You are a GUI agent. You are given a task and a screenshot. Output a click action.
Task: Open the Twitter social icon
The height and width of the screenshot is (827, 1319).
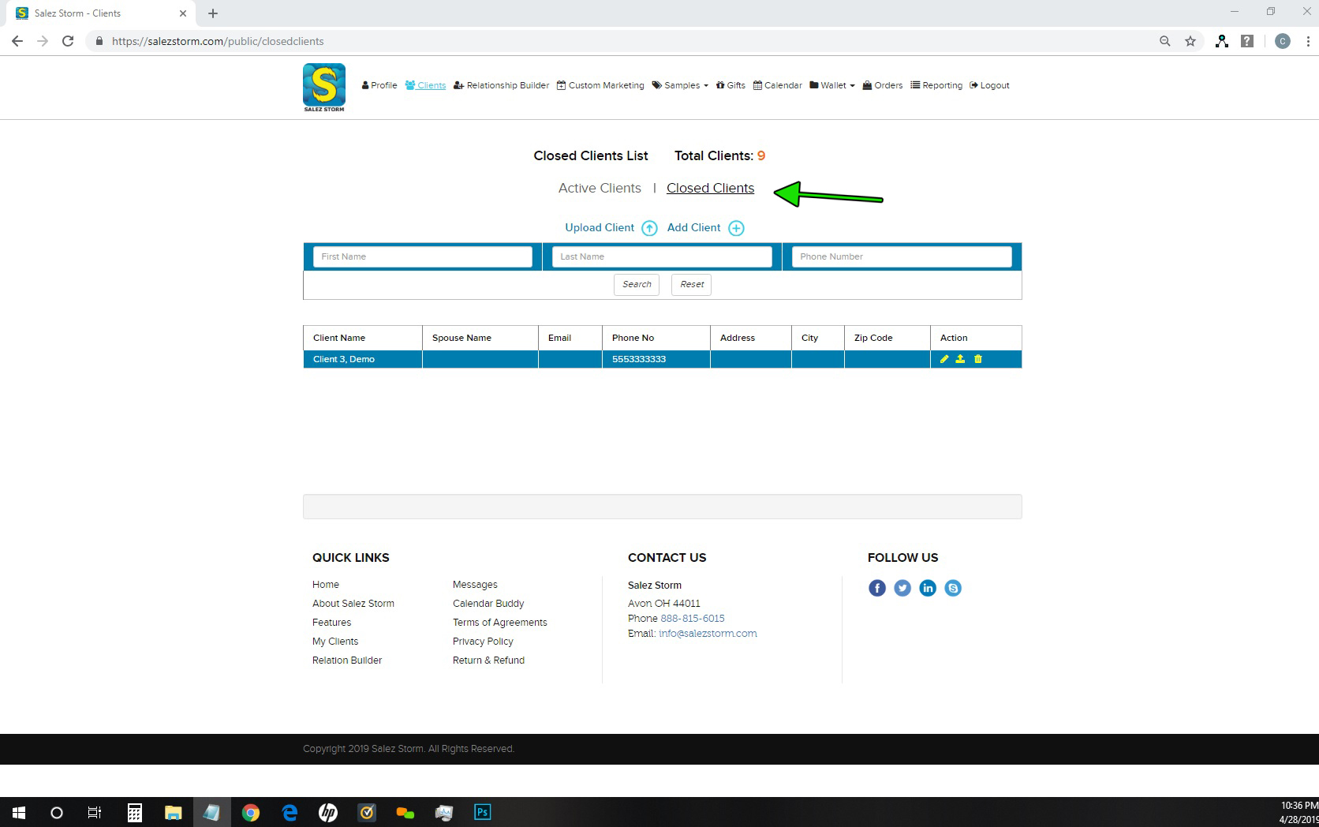coord(902,588)
